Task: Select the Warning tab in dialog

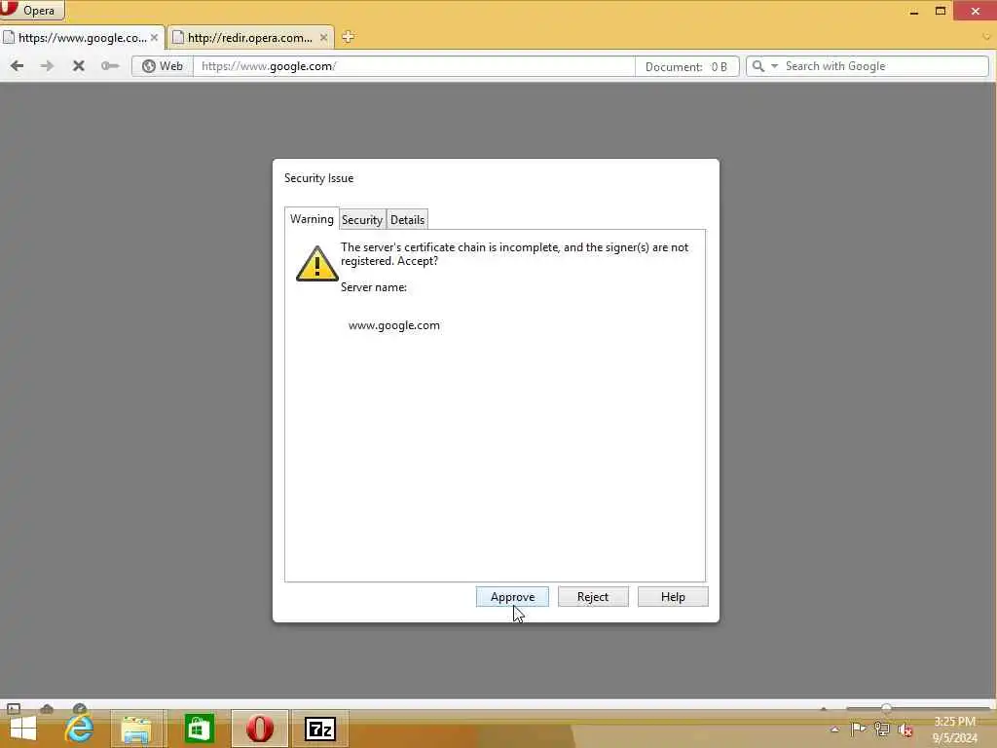Action: (312, 219)
